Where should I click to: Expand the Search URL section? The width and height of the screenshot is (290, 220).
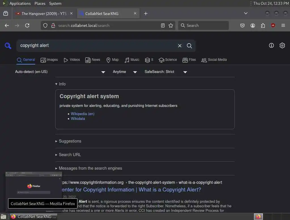(x=68, y=155)
